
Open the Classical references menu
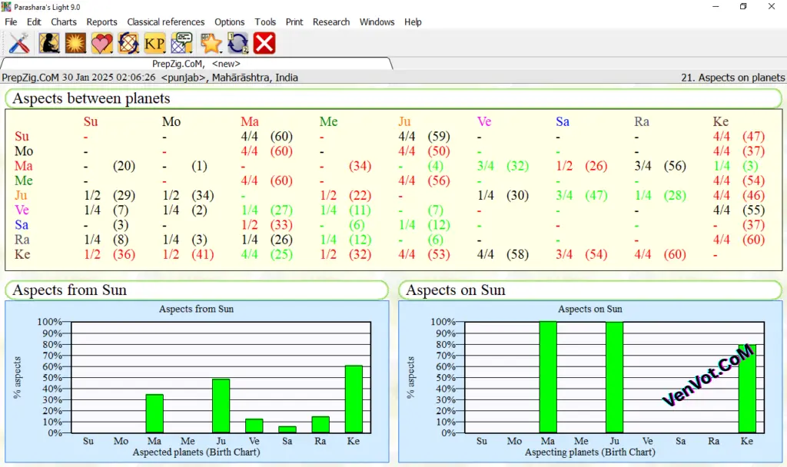click(166, 22)
